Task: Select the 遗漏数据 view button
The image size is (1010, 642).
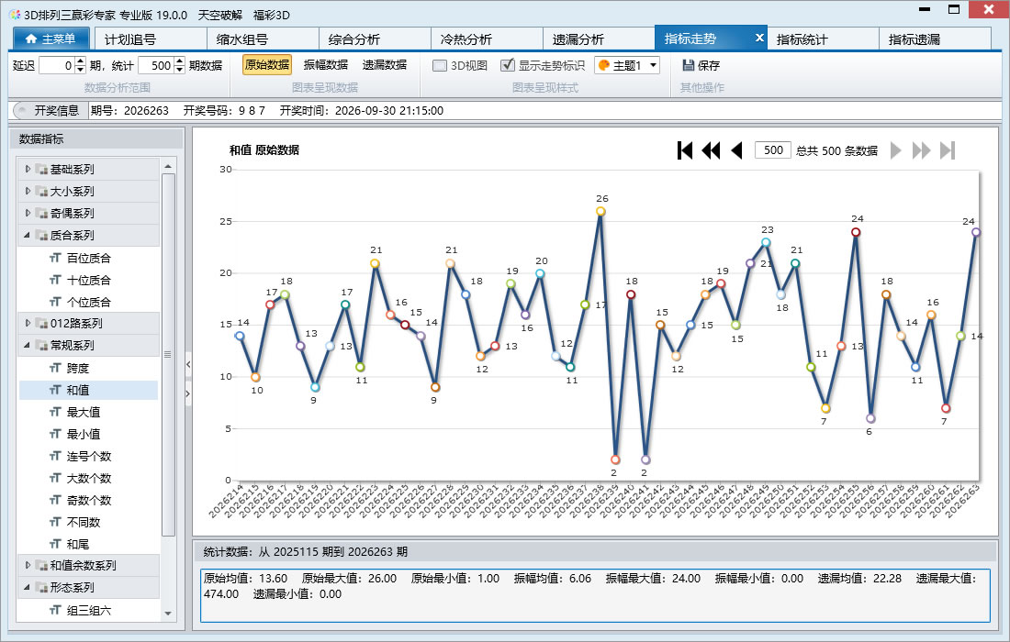Action: tap(385, 65)
